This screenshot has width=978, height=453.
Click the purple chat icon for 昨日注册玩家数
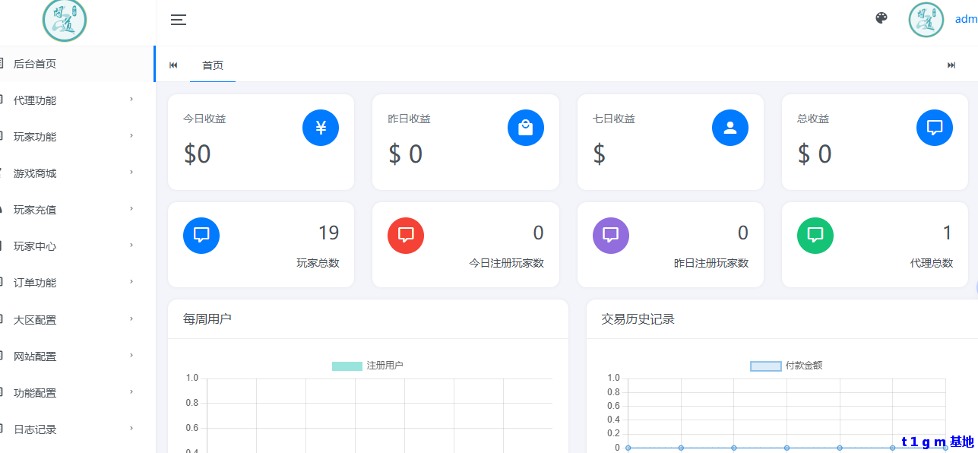click(x=610, y=236)
